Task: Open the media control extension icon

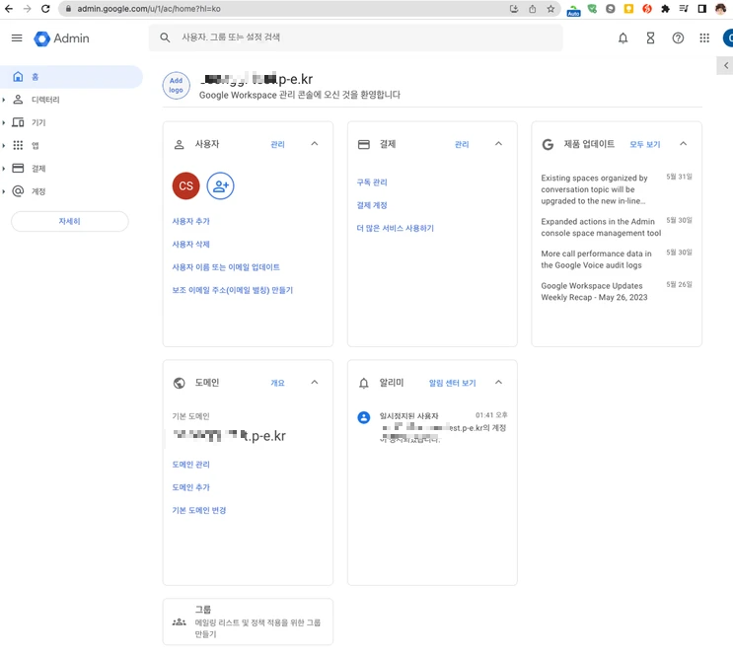Action: (684, 9)
